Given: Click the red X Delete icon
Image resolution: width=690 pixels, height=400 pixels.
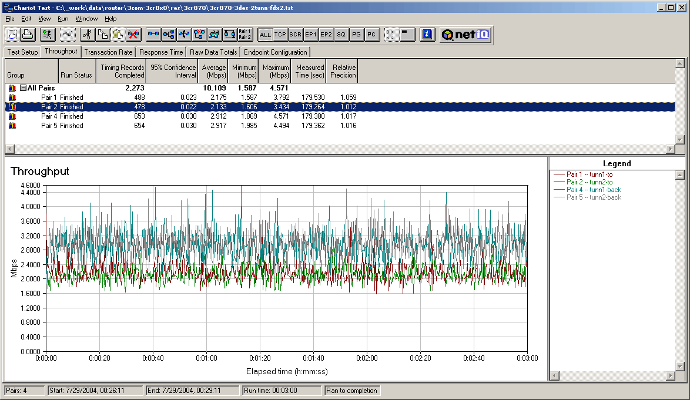Looking at the screenshot, I should [133, 35].
